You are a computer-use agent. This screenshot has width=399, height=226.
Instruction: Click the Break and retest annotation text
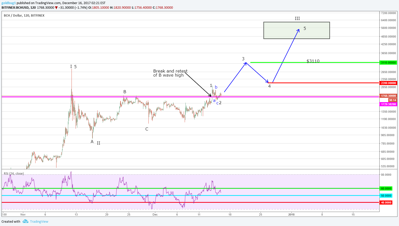[x=170, y=73]
